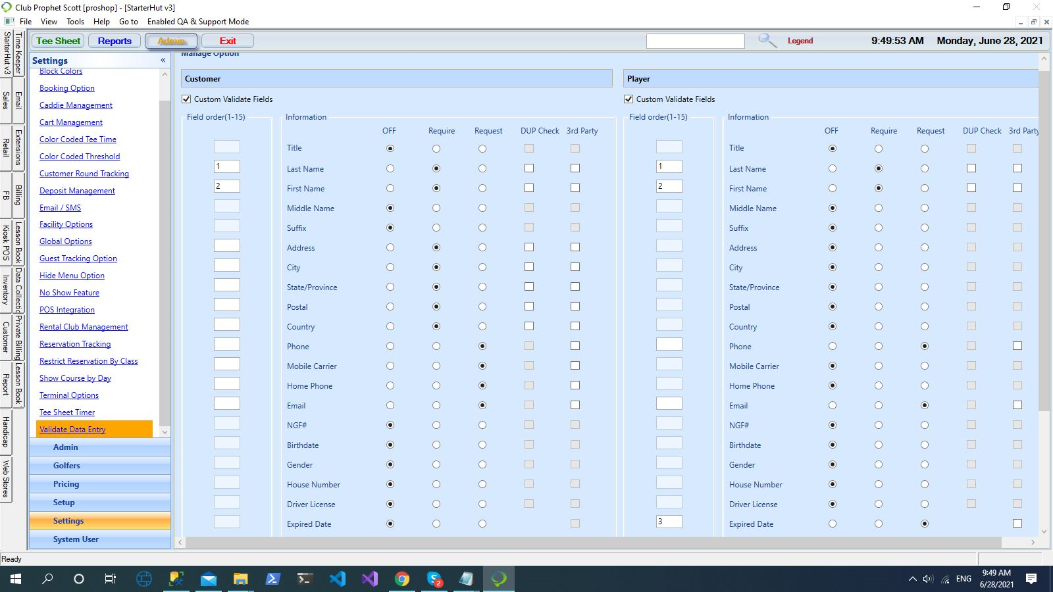The width and height of the screenshot is (1053, 592).
Task: Open the Mail app in taskbar
Action: click(209, 579)
